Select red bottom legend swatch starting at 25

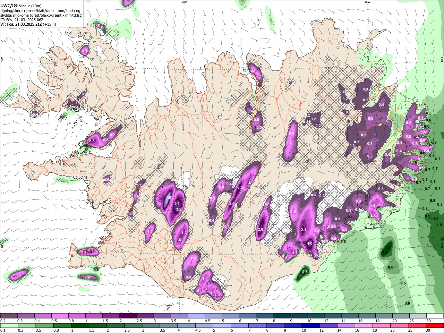point(417,325)
